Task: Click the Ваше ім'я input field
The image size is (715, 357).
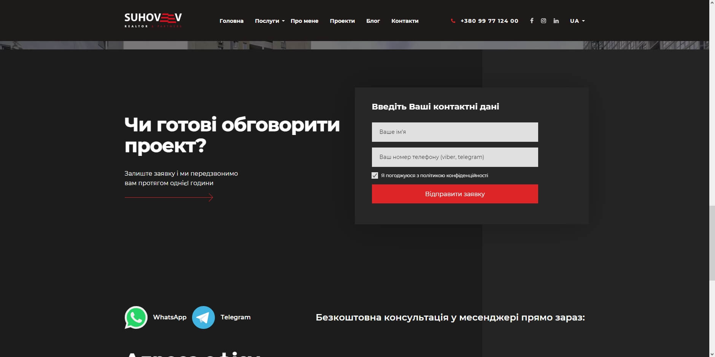Action: pyautogui.click(x=454, y=132)
